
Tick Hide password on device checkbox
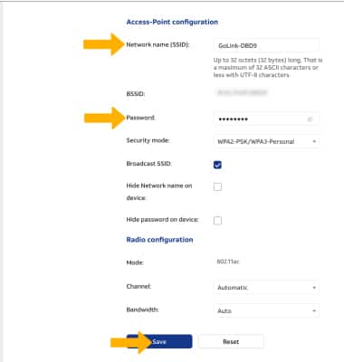pyautogui.click(x=217, y=221)
